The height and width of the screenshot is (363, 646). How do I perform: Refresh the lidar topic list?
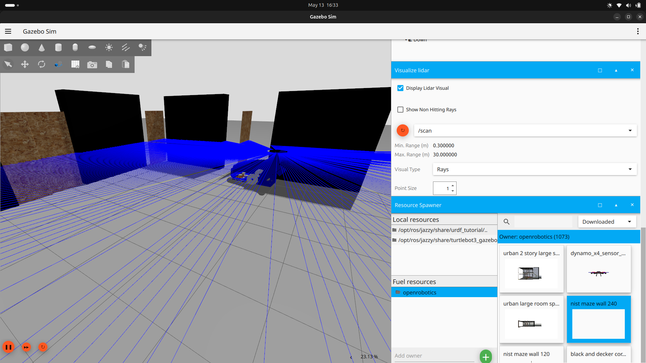403,130
